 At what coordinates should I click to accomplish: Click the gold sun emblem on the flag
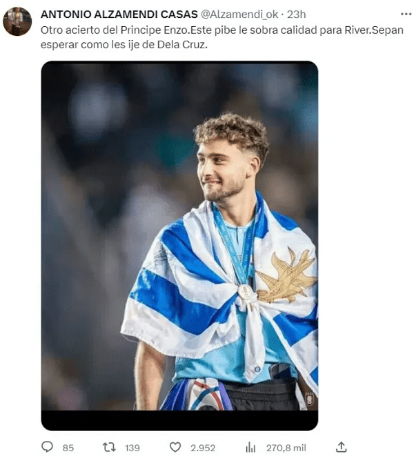[286, 276]
